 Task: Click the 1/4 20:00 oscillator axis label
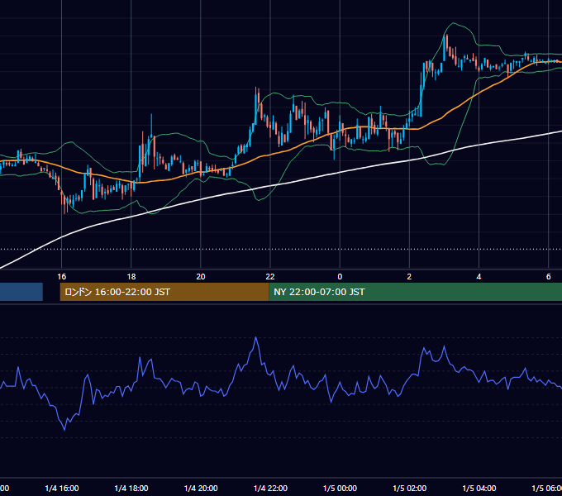tap(201, 488)
